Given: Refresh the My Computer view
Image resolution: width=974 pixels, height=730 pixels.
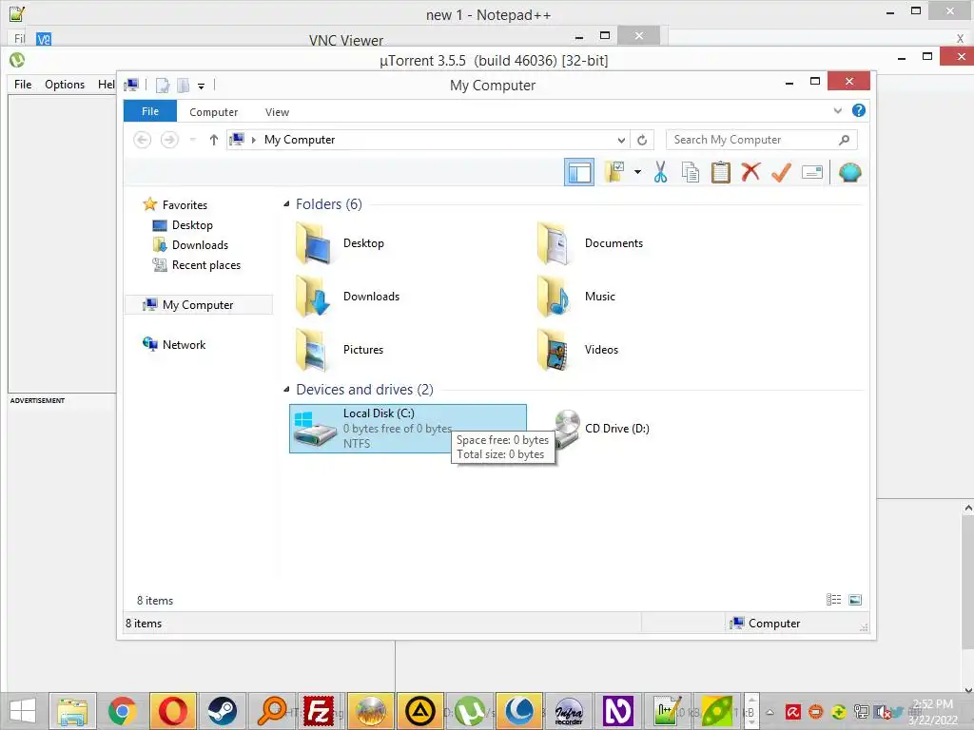Looking at the screenshot, I should tap(642, 140).
